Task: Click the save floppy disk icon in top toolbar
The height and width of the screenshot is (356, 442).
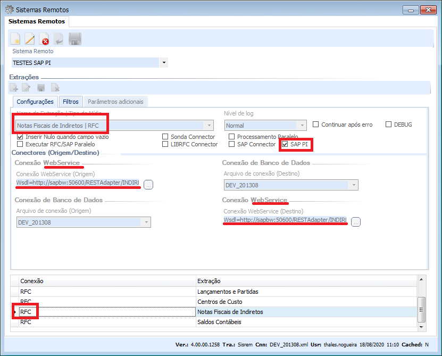Action: pos(74,39)
